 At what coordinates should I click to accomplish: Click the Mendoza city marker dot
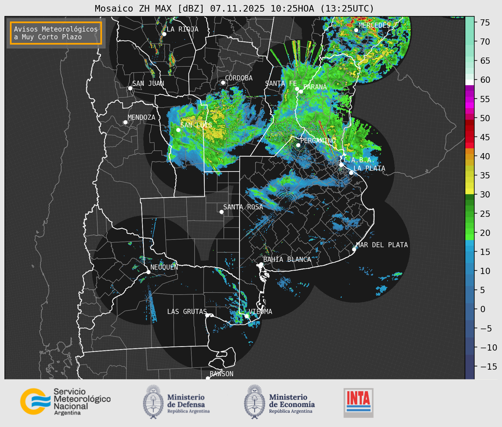pyautogui.click(x=125, y=122)
